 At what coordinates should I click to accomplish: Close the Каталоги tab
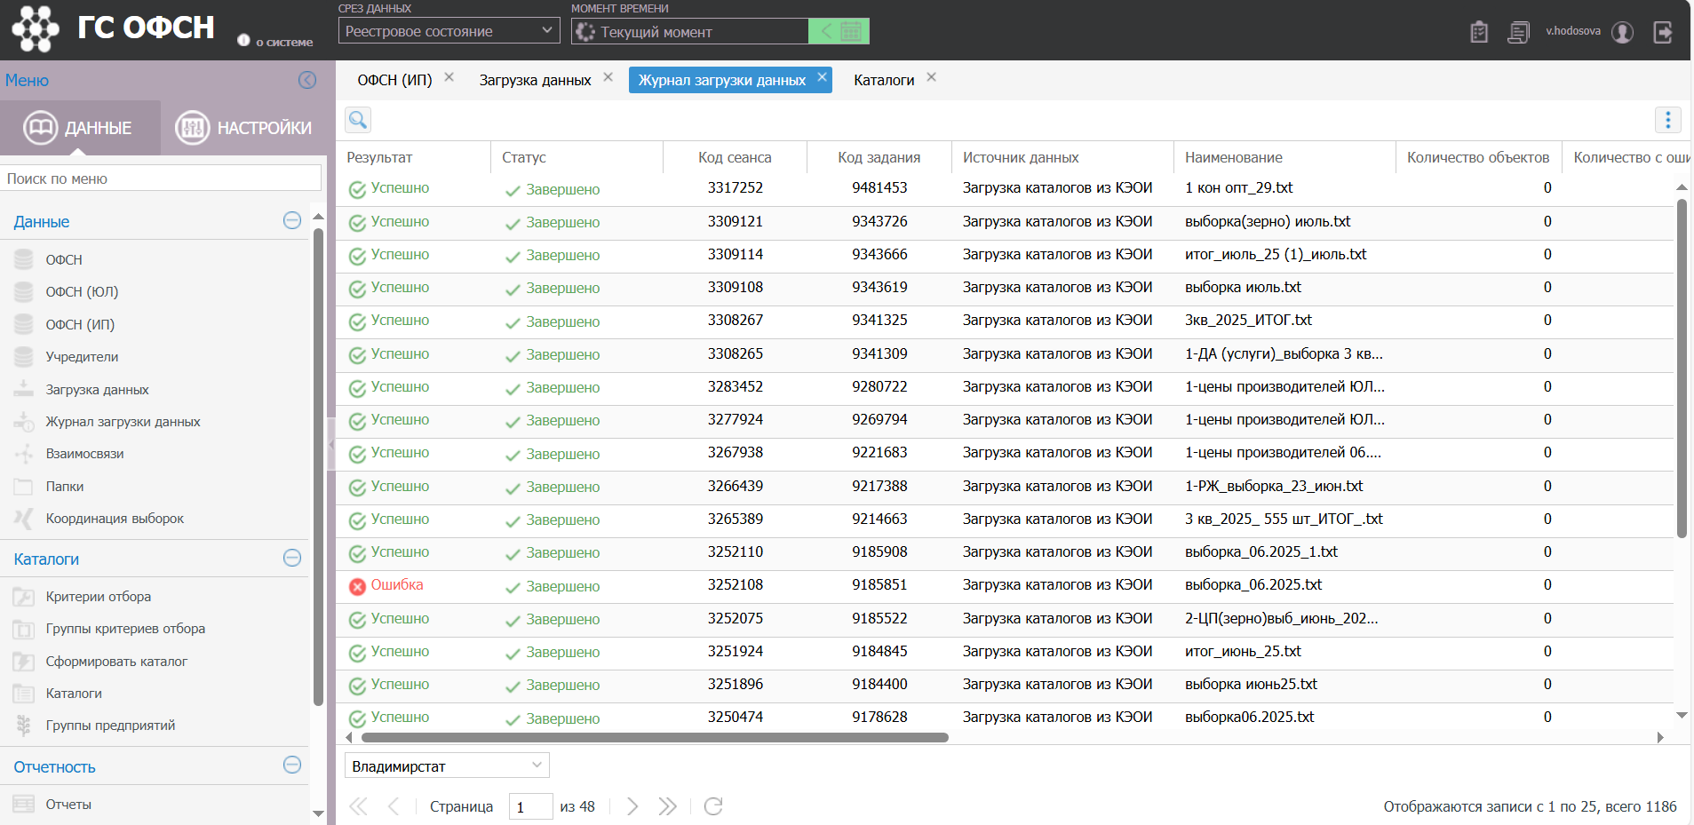coord(931,77)
